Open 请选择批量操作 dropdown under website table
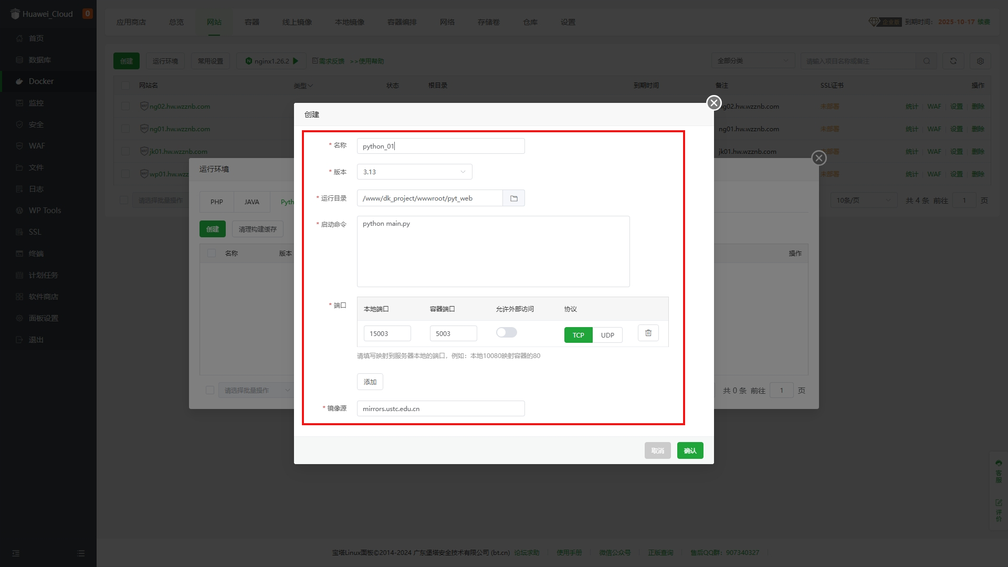This screenshot has height=567, width=1008. 161,200
